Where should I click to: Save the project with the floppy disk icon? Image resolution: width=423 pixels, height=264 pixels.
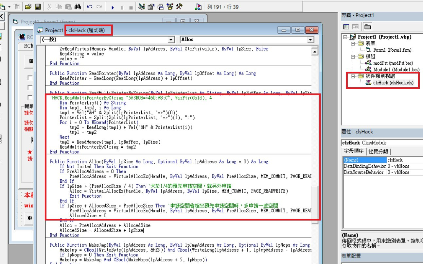tap(37, 7)
